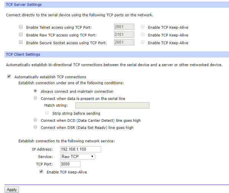The height and width of the screenshot is (193, 229).
Task: Click the Apply button
Action: click(x=12, y=190)
